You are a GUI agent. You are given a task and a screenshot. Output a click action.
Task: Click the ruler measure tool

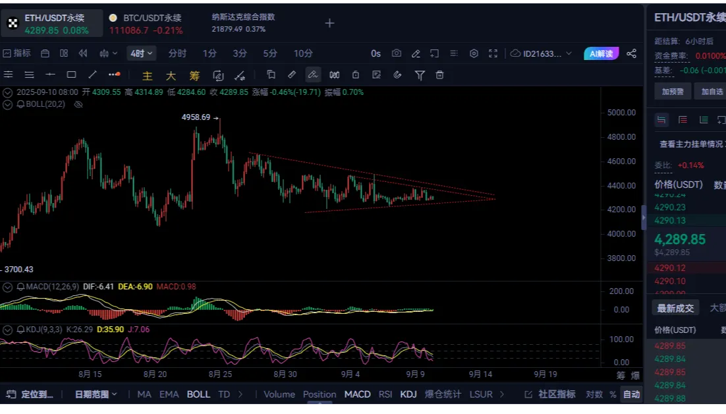(292, 74)
